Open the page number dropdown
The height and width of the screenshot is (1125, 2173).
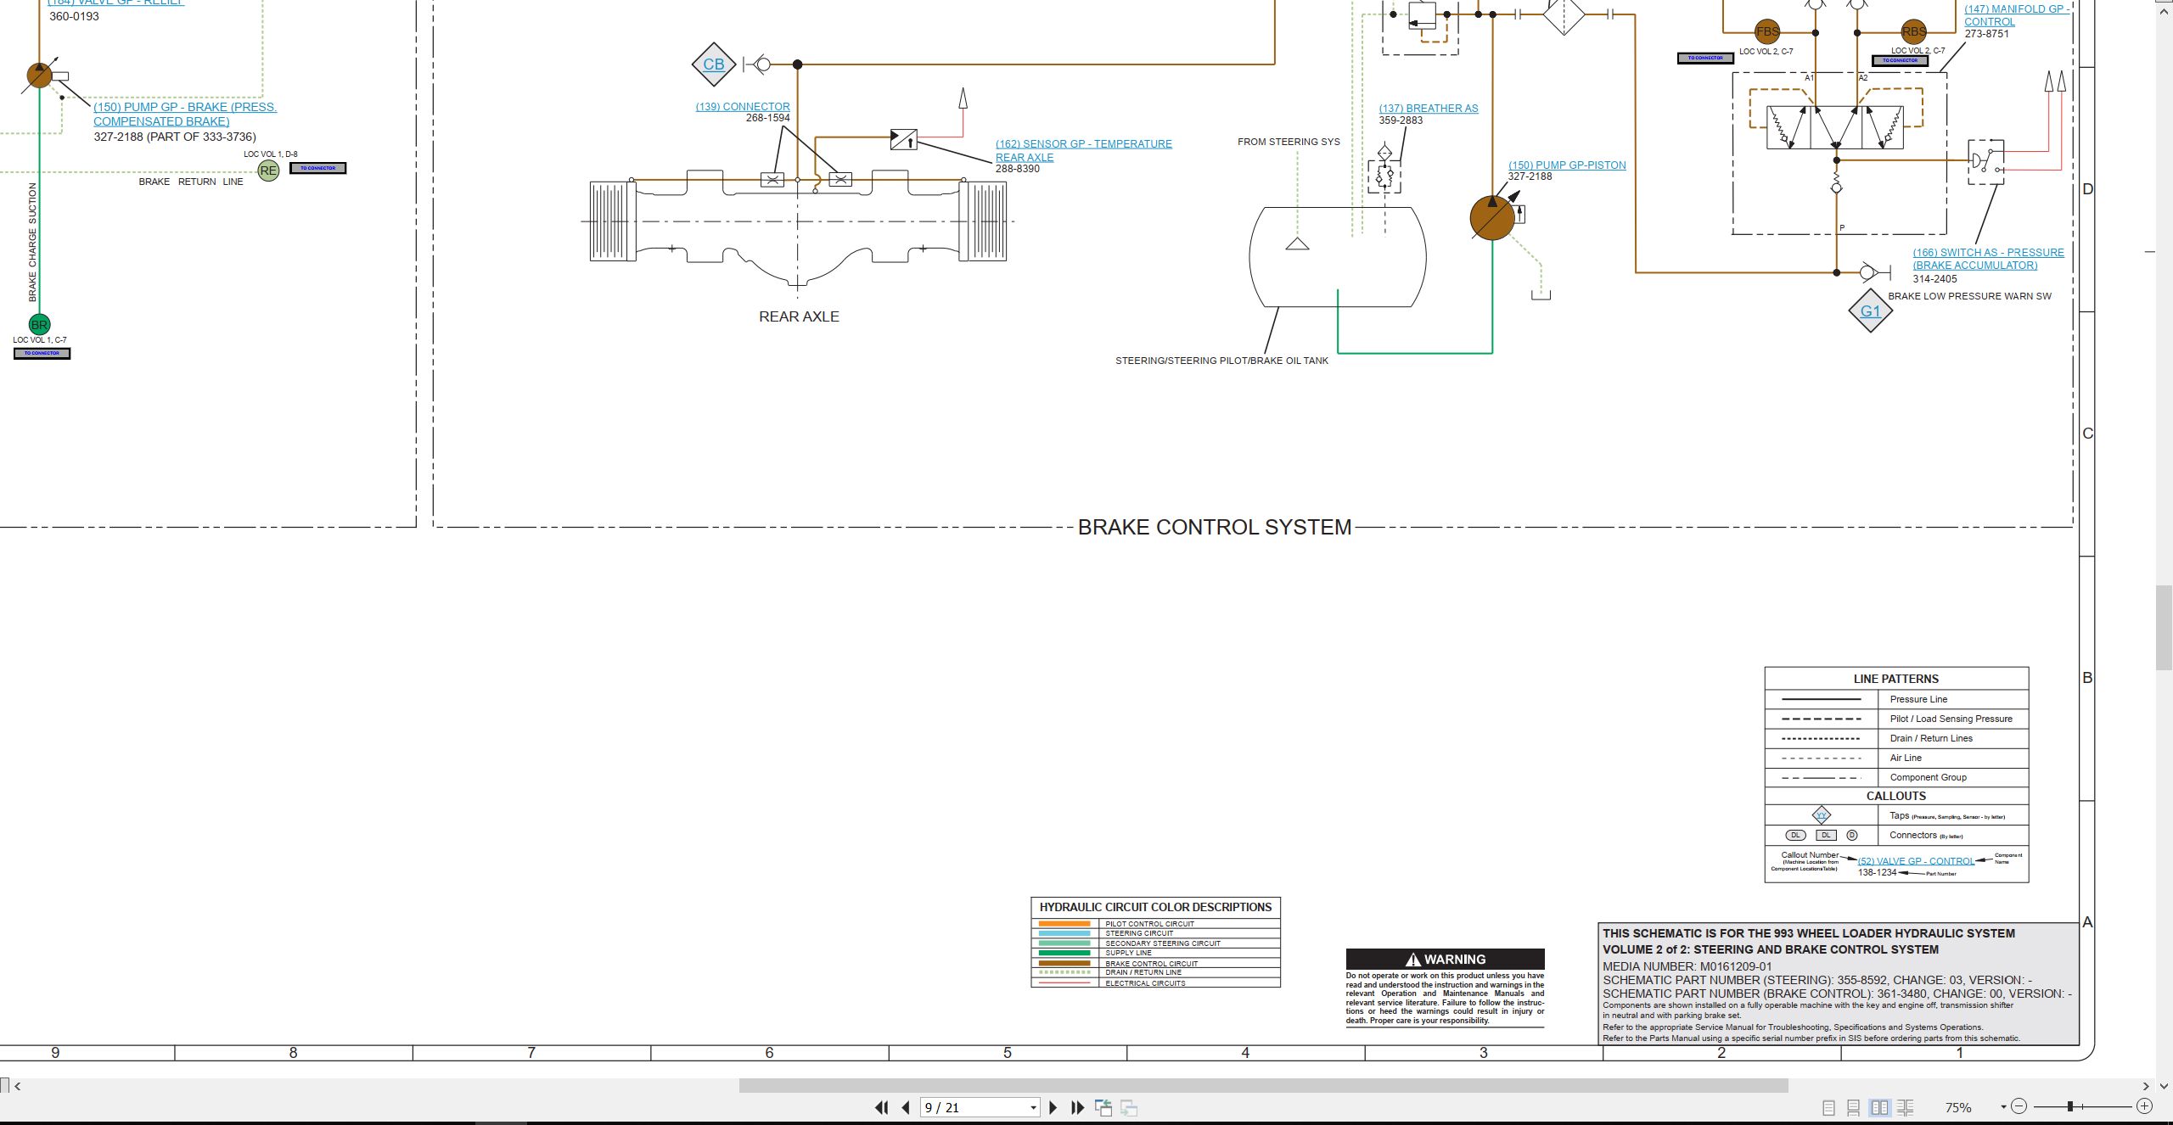click(x=1033, y=1108)
